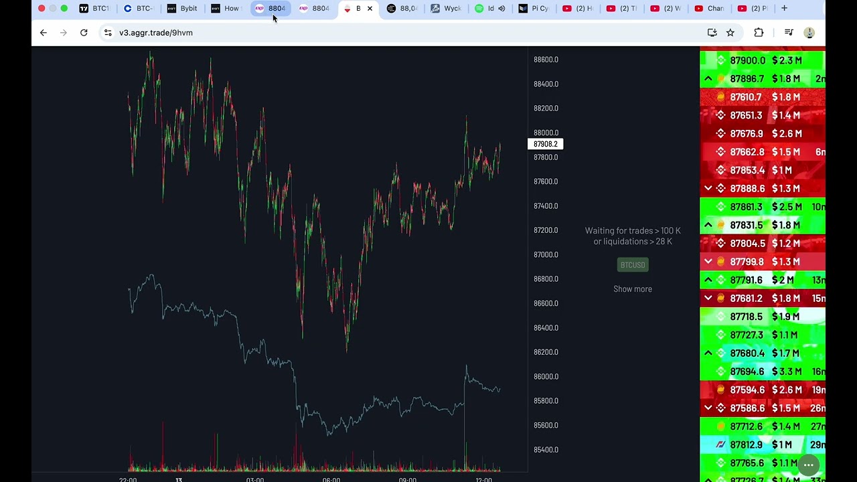Click the $3.3 M amount on the 87694.6 row
Screen dimensions: 857x482
click(787, 372)
